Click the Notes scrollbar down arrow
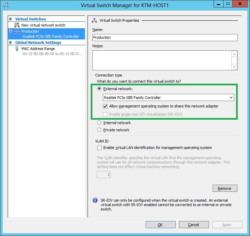Screen dimensions: 250x236 (234, 67)
